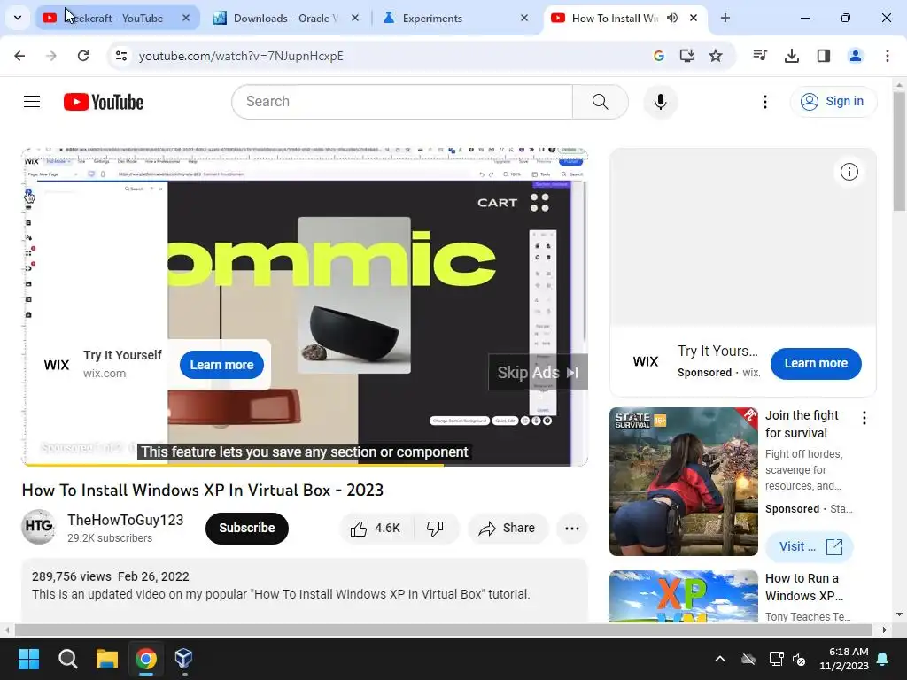Install app icon in address bar

pos(687,56)
